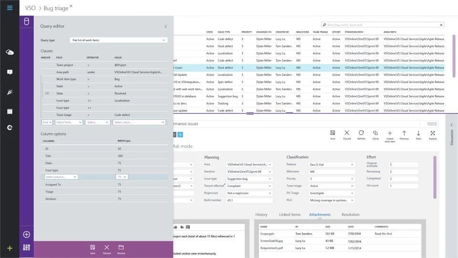Image resolution: width=458 pixels, height=258 pixels.
Task: Click the Build number field
Action: (x=249, y=200)
